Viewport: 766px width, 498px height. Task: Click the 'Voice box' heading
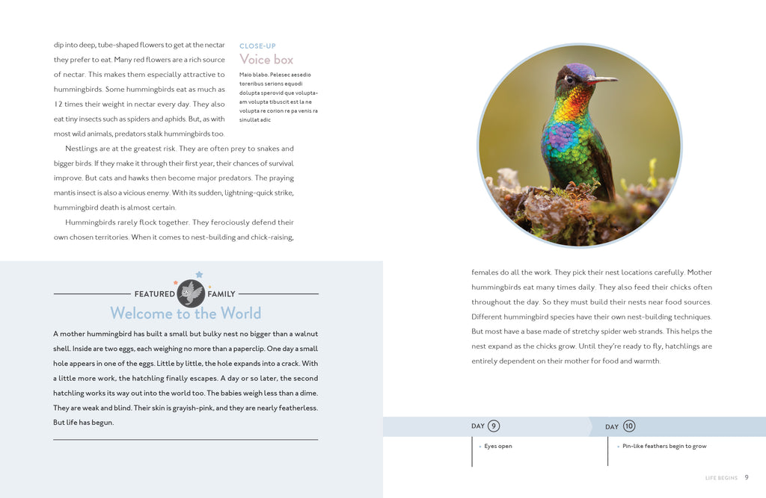(x=266, y=60)
